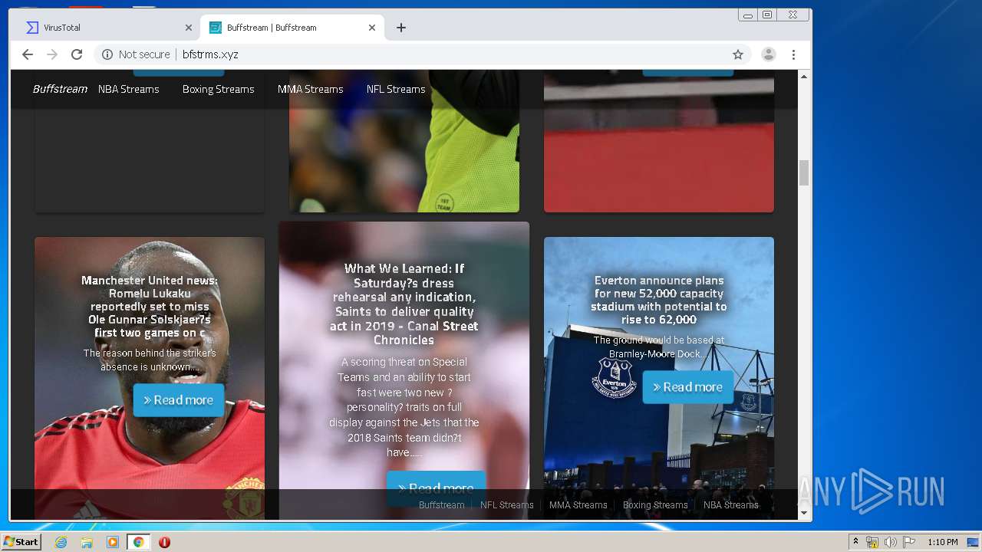This screenshot has height=552, width=982.
Task: Open Boxing Streams in top navigation
Action: (x=218, y=89)
